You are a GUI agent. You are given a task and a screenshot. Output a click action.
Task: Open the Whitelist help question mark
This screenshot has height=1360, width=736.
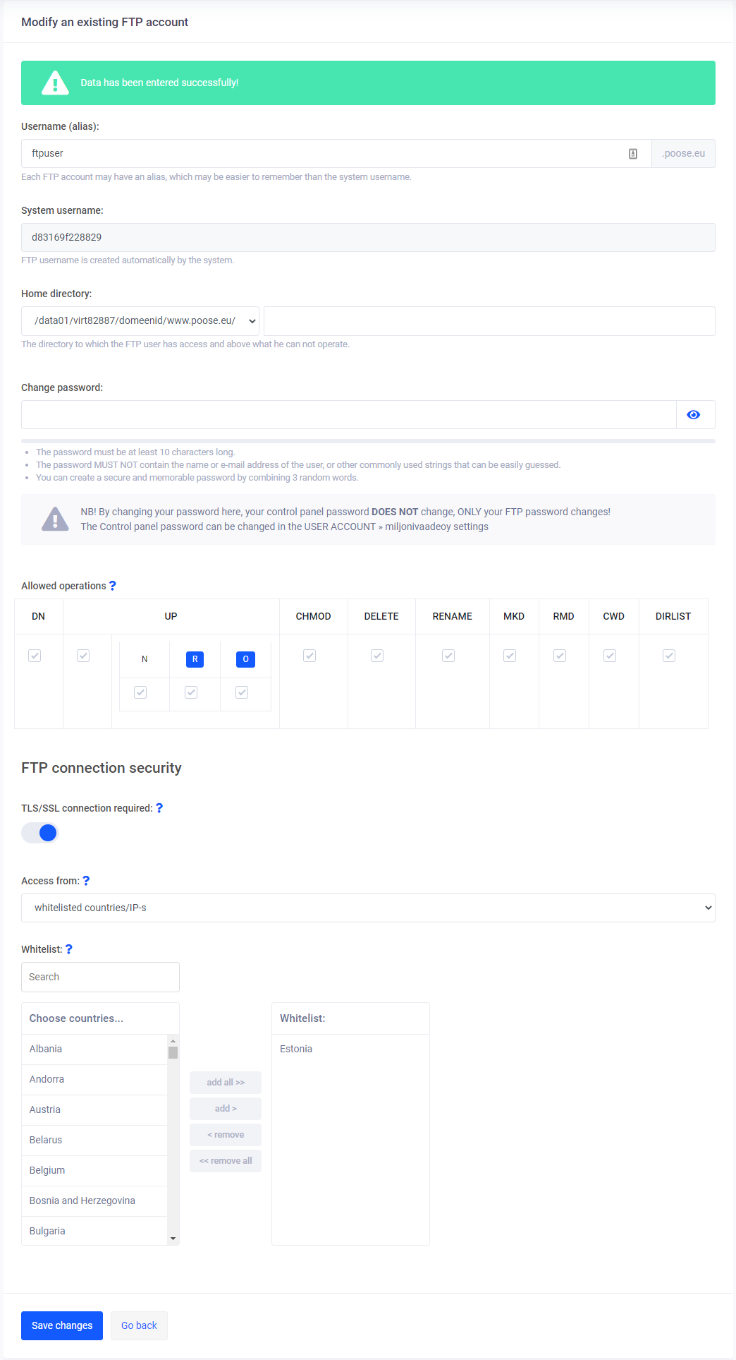click(69, 949)
